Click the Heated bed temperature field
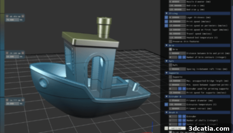This screenshot has height=133, width=233. pyautogui.click(x=177, y=38)
